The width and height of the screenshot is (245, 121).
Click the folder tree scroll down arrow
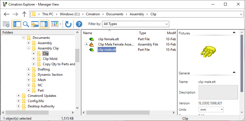coord(77,108)
